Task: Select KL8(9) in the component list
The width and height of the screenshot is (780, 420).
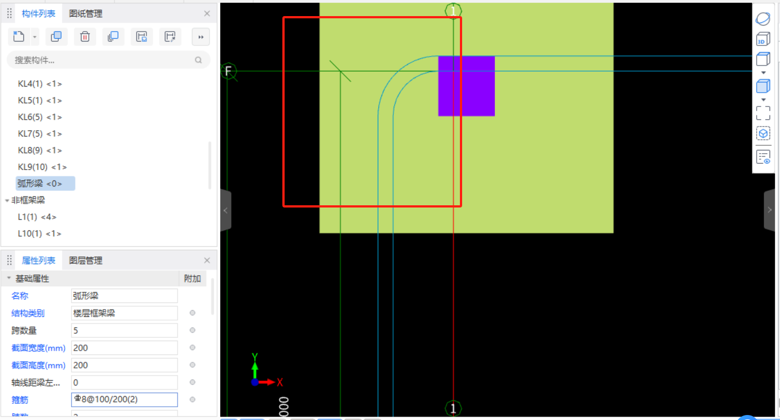Action: [x=40, y=150]
